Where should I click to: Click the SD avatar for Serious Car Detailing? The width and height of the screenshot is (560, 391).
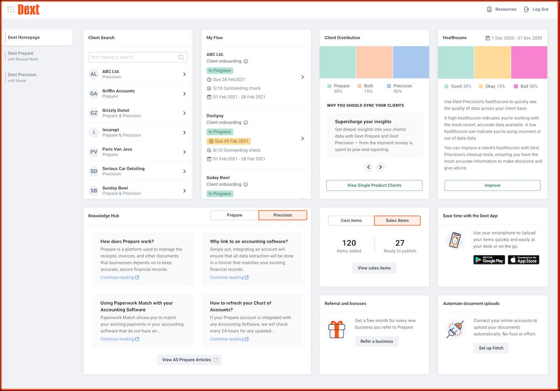[94, 171]
